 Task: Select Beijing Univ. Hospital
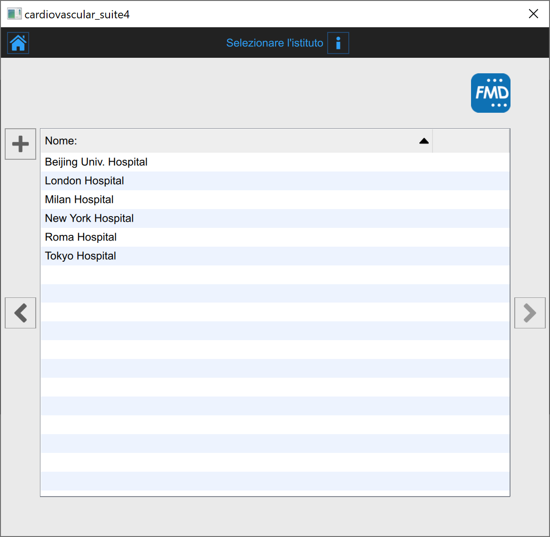(x=96, y=162)
